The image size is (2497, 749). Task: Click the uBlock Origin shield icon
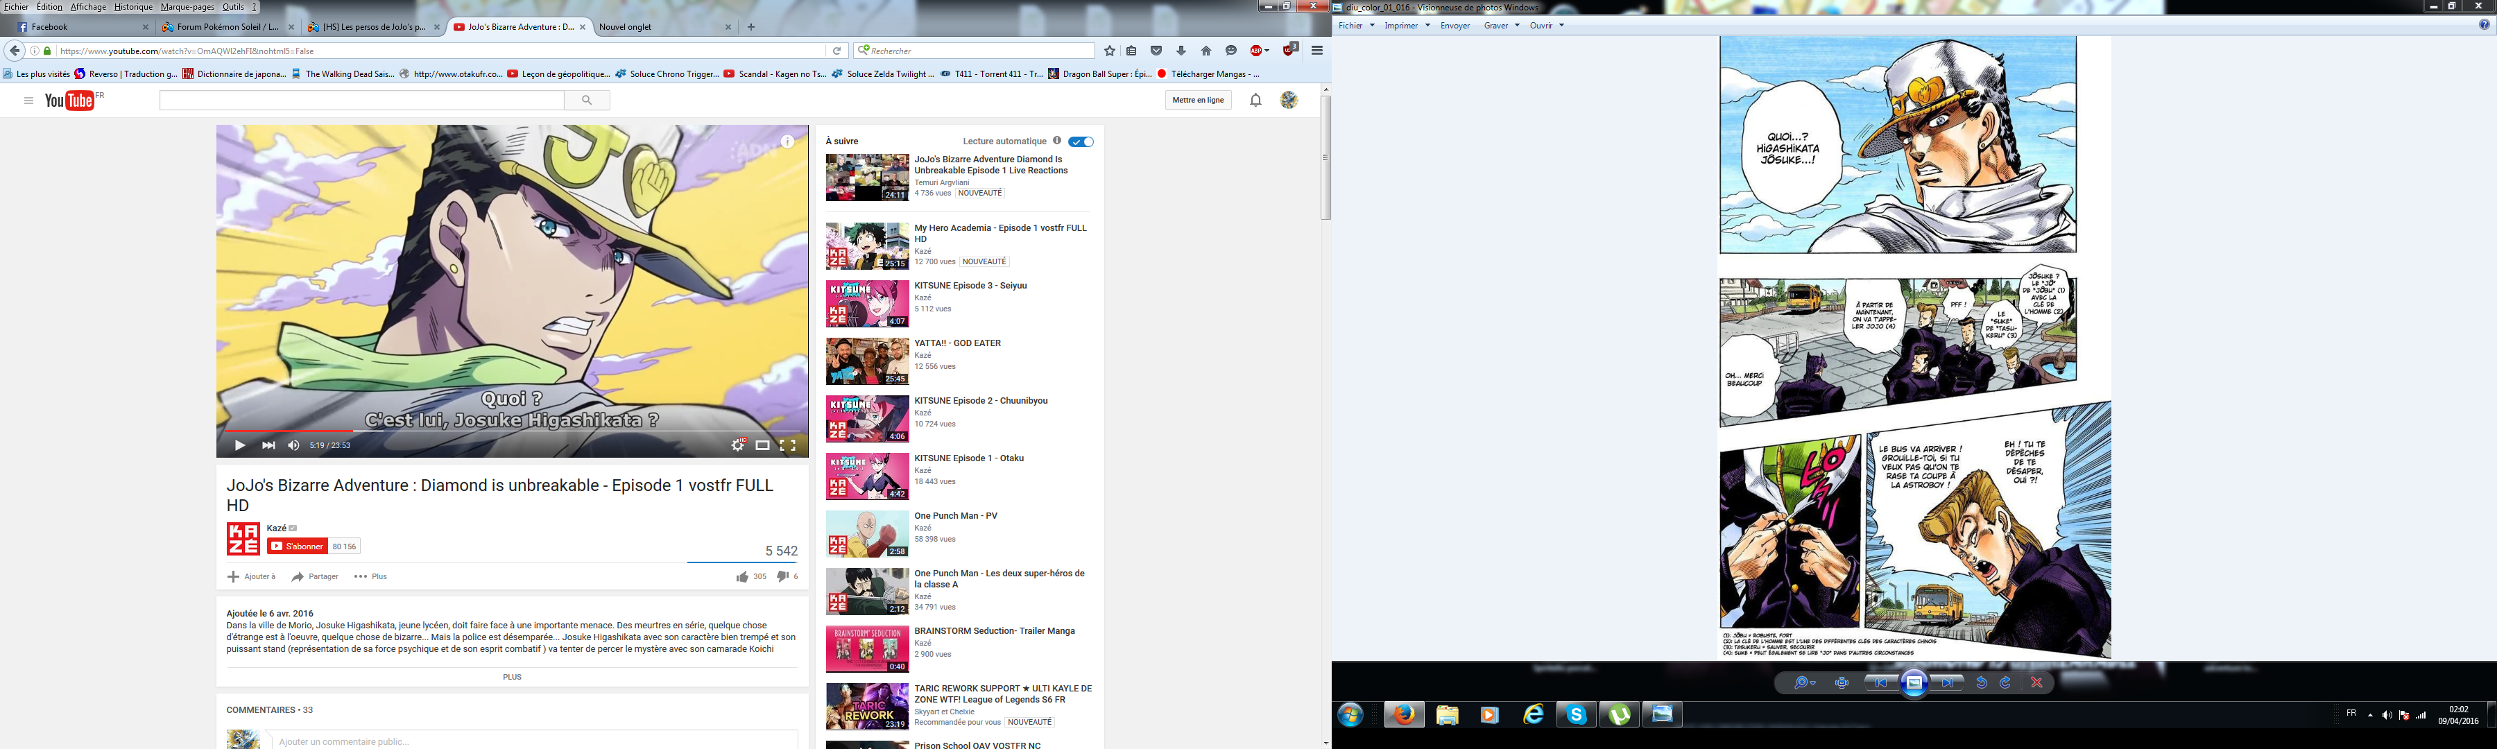click(x=1289, y=51)
